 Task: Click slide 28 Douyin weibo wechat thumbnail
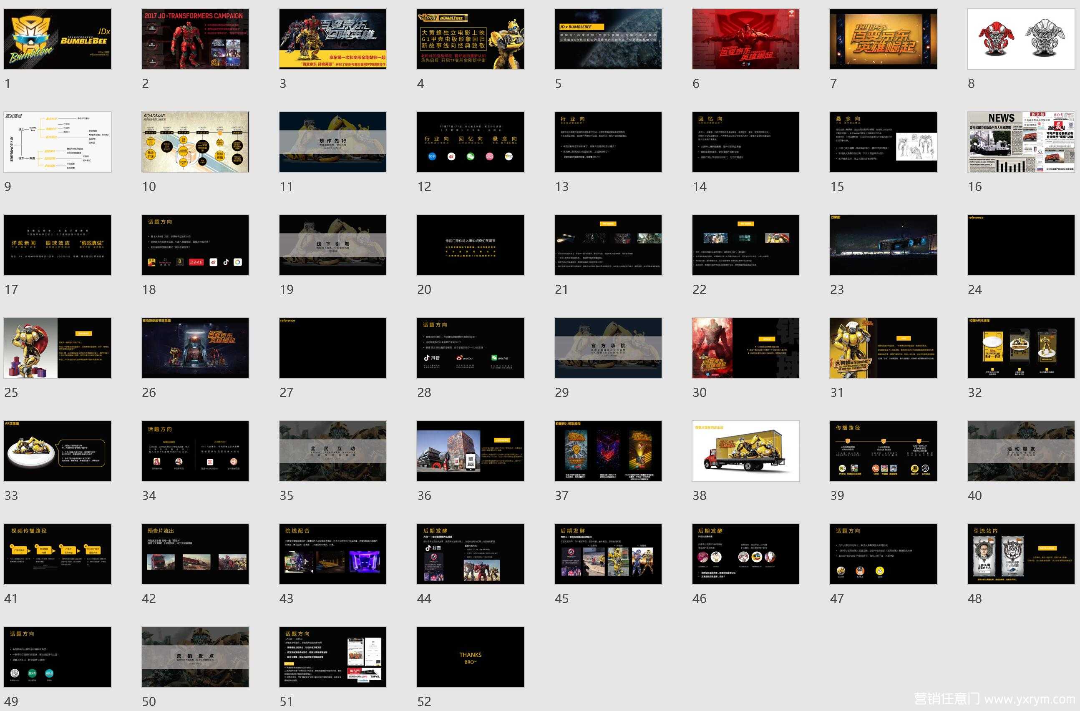point(471,348)
